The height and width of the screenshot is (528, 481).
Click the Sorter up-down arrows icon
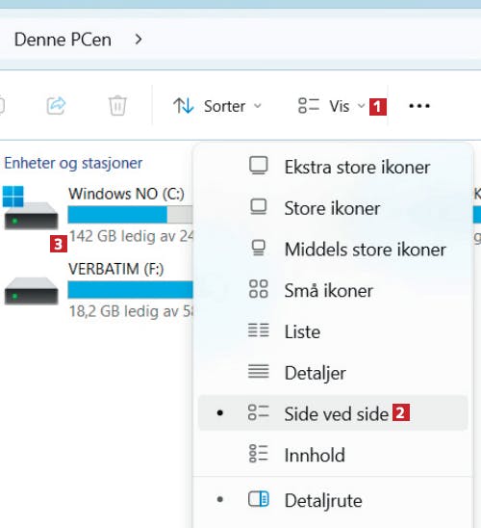(184, 106)
